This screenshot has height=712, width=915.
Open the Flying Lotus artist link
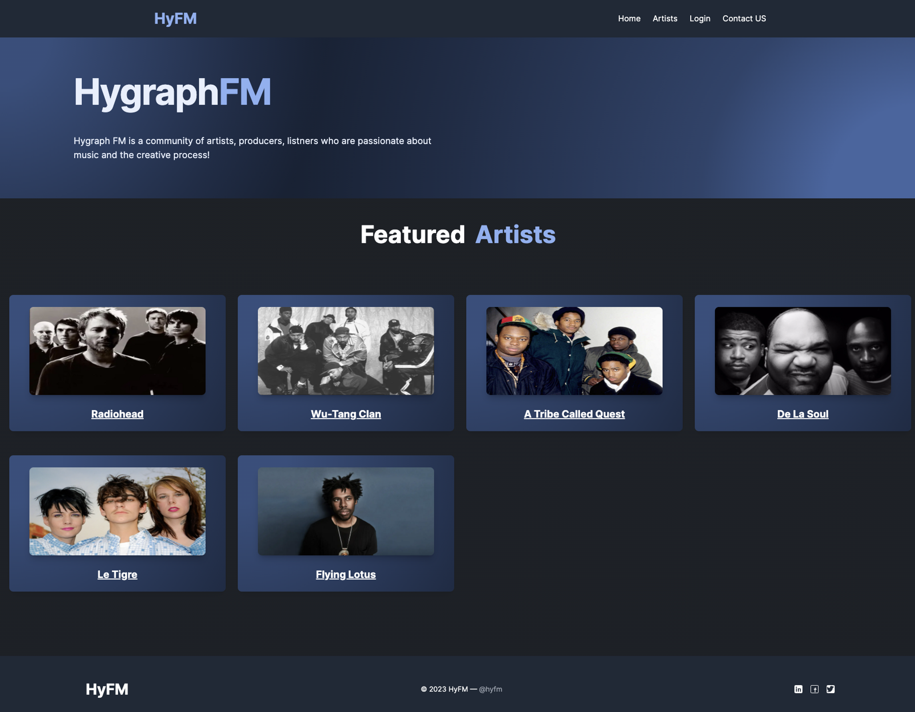(x=346, y=574)
